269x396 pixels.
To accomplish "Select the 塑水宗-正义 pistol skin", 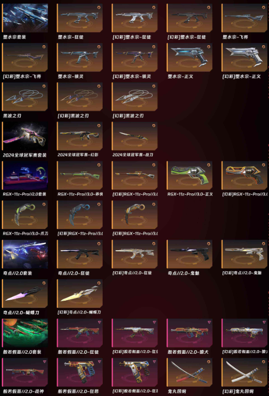I will (189, 57).
